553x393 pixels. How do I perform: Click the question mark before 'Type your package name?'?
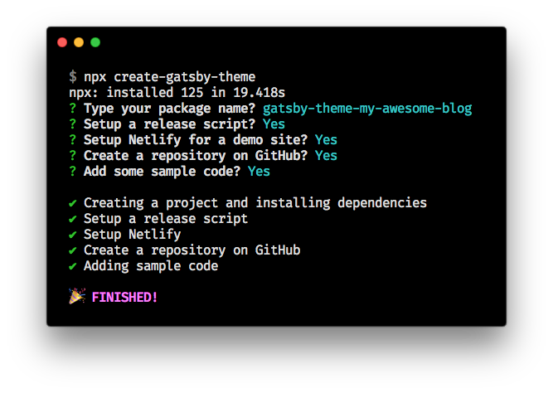click(73, 109)
